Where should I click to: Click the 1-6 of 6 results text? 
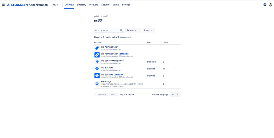[x=127, y=94]
